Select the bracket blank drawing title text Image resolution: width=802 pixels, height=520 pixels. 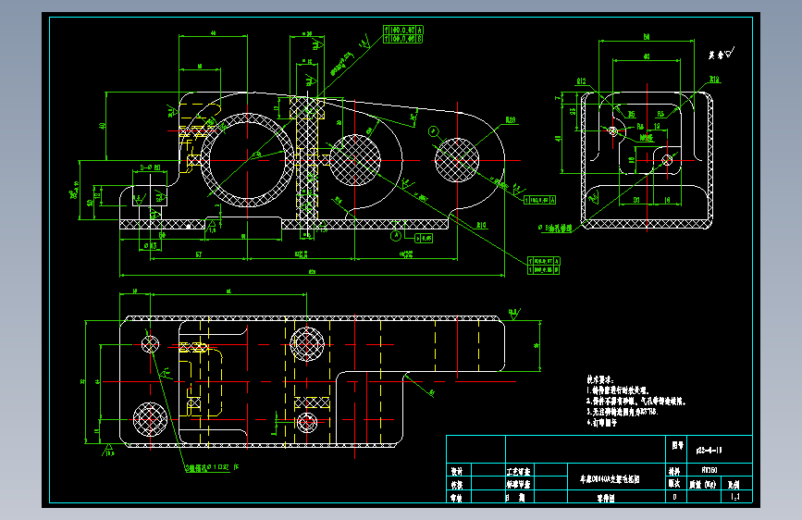tap(610, 479)
